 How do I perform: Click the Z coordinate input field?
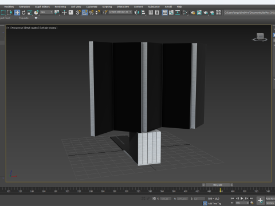pos(199,199)
